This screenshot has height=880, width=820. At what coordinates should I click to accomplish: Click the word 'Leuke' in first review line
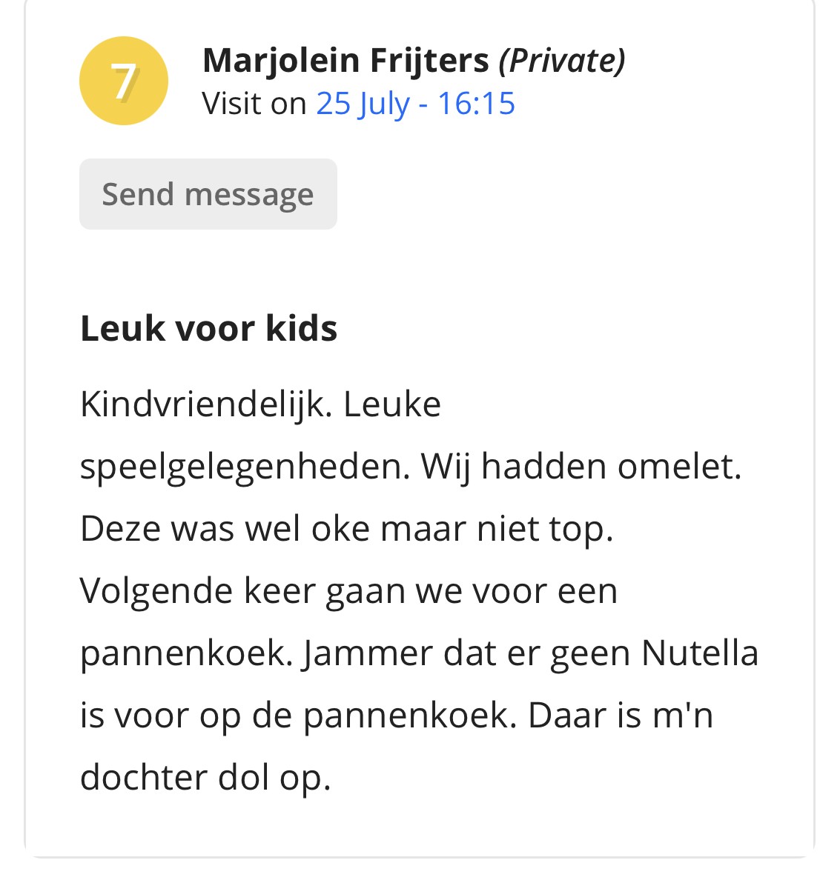coord(392,405)
